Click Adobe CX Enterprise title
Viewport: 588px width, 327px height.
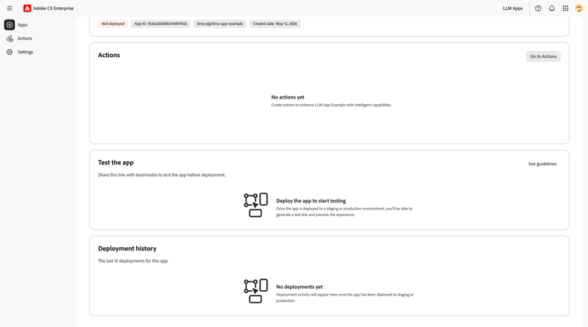click(x=53, y=9)
